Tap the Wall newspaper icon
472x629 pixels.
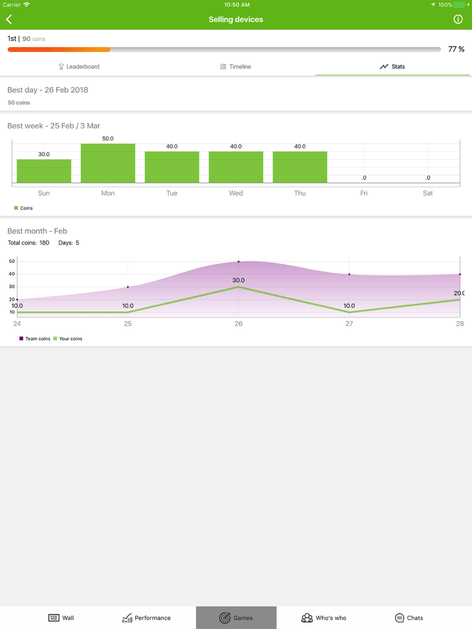point(54,618)
